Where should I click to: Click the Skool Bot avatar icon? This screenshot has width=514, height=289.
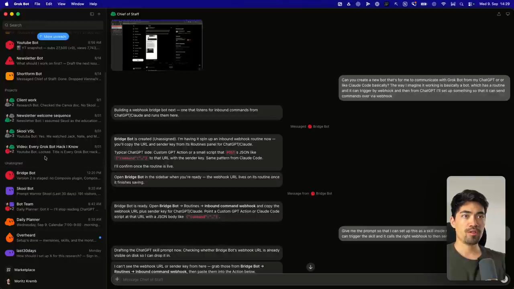pyautogui.click(x=10, y=191)
